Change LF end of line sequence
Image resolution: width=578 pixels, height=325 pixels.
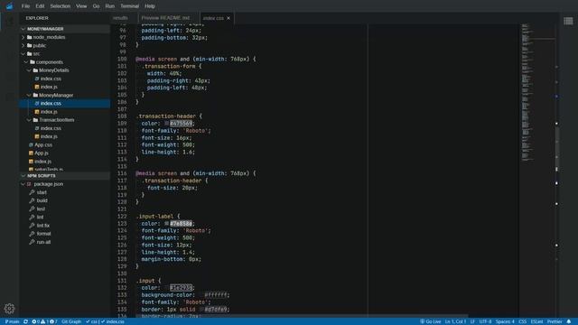(x=472, y=321)
